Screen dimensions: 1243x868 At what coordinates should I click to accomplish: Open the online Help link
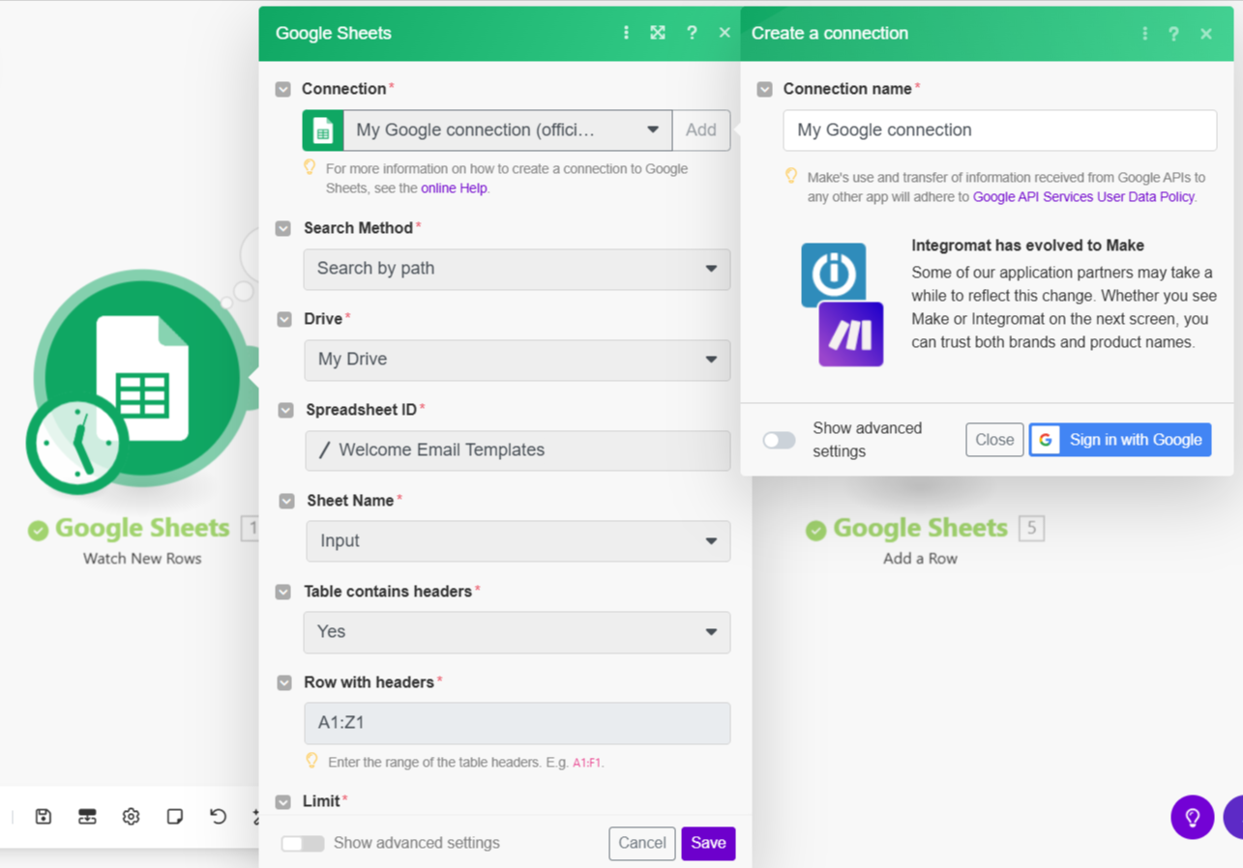[454, 188]
